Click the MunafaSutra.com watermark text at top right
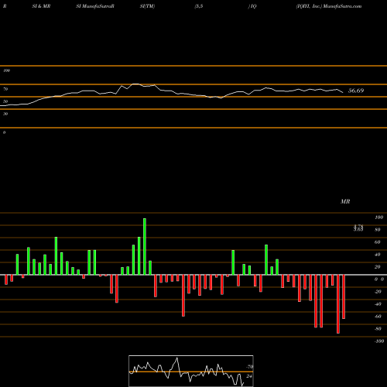This screenshot has width=387, height=387. point(342,6)
